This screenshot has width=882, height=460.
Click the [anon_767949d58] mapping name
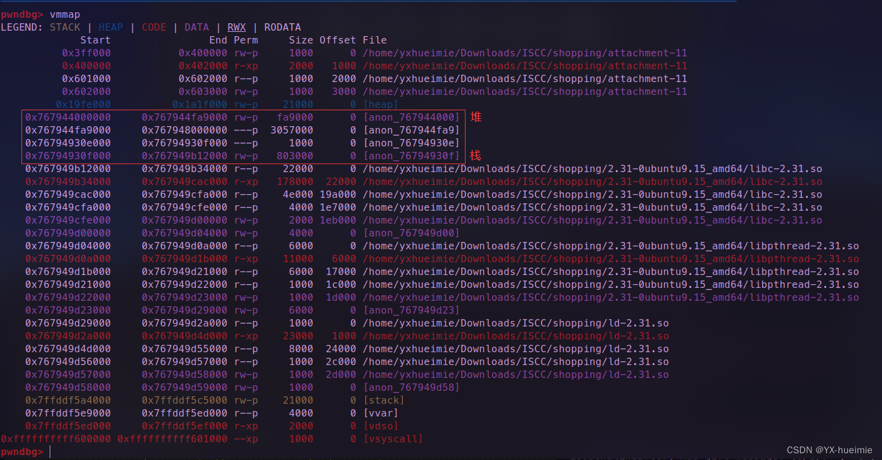412,387
